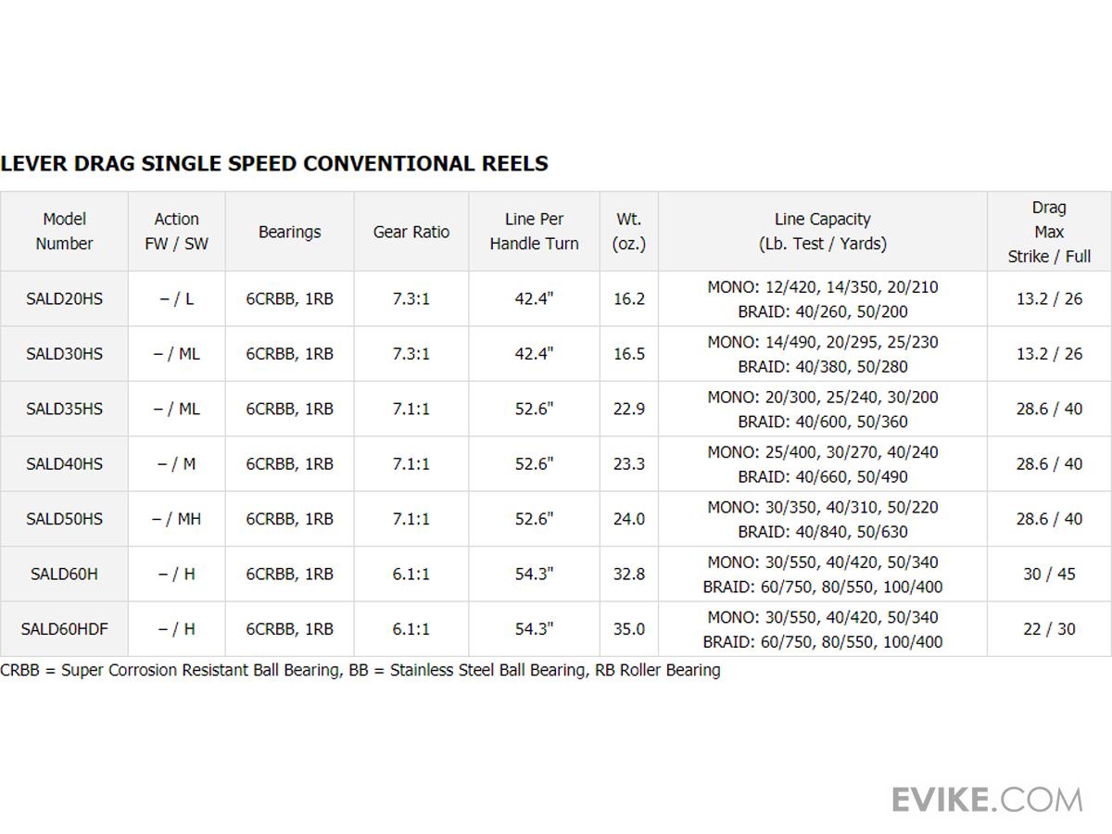Image resolution: width=1112 pixels, height=834 pixels.
Task: Click the Line Capacity column header
Action: tap(822, 232)
